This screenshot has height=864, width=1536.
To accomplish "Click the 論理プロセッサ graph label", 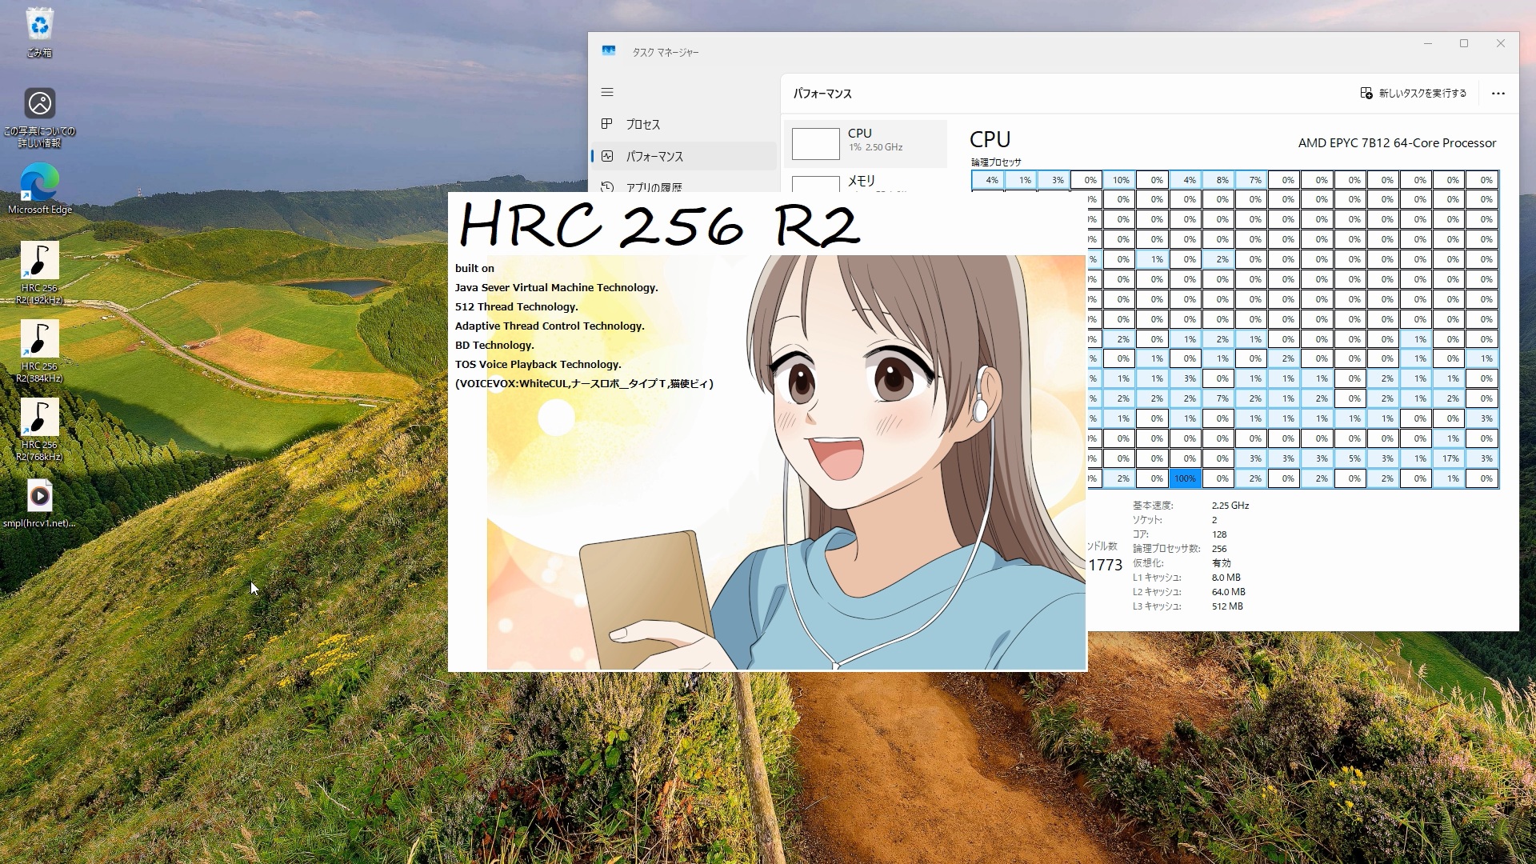I will pos(996,162).
